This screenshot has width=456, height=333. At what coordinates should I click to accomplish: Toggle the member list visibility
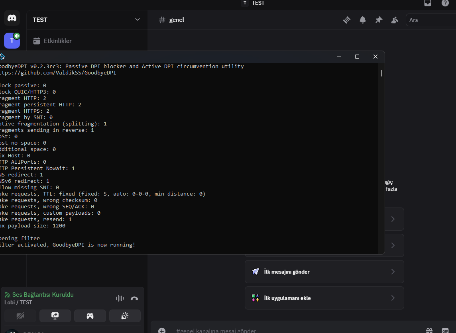tap(395, 20)
